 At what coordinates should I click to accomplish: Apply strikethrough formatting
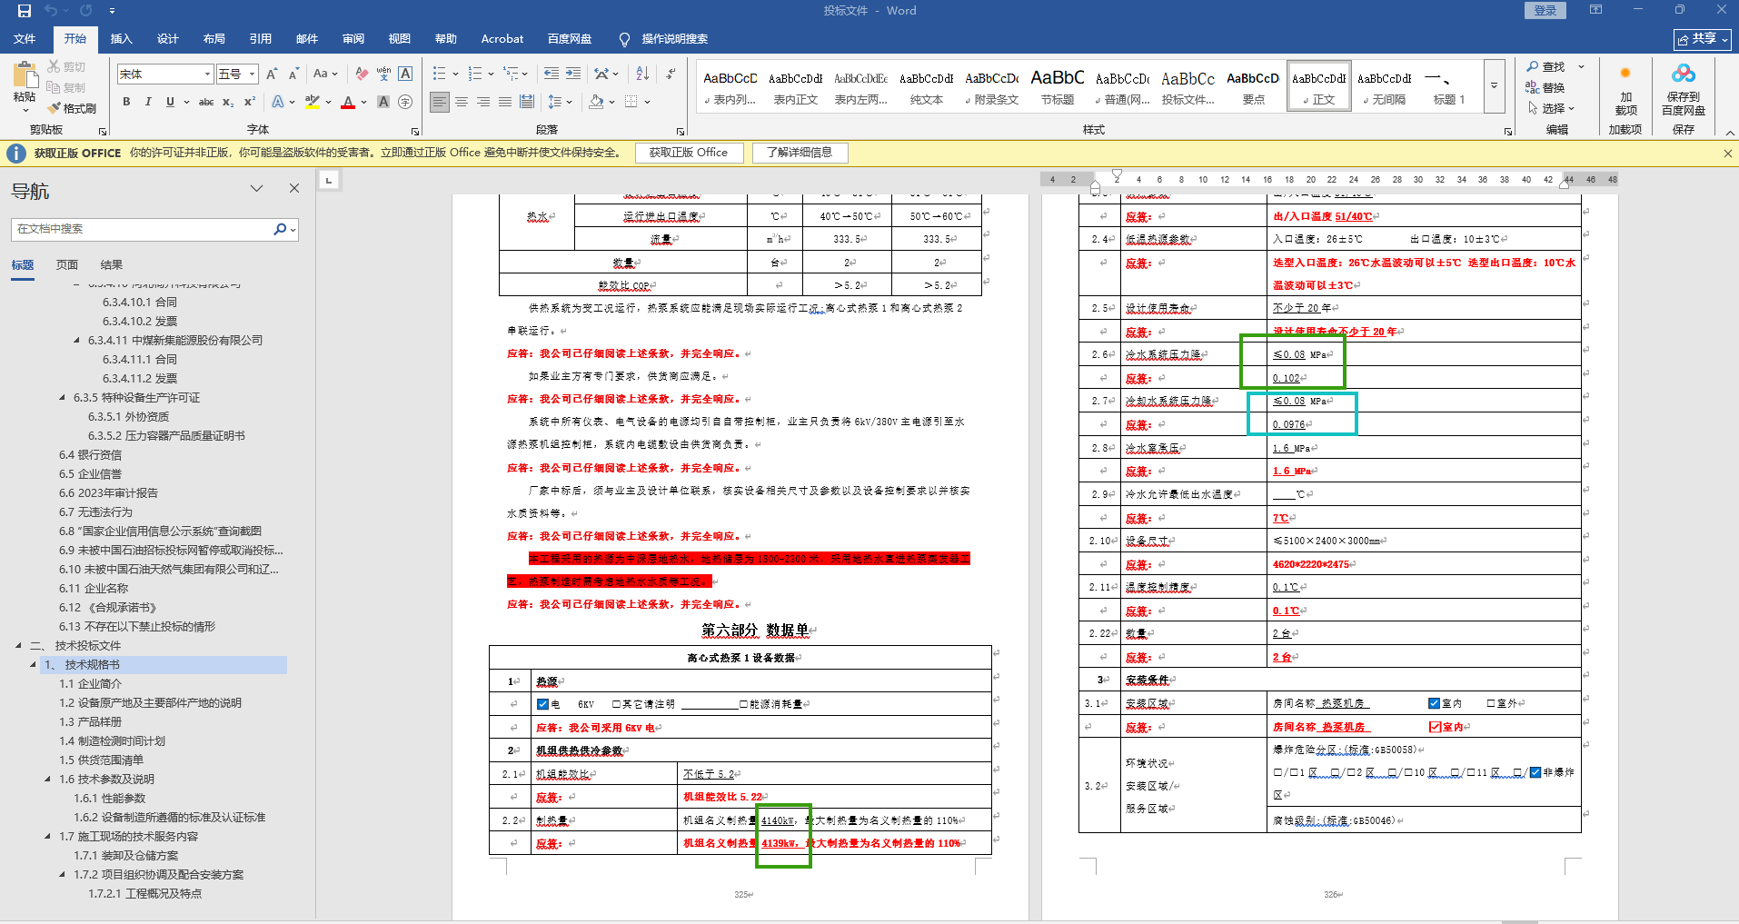pos(206,102)
